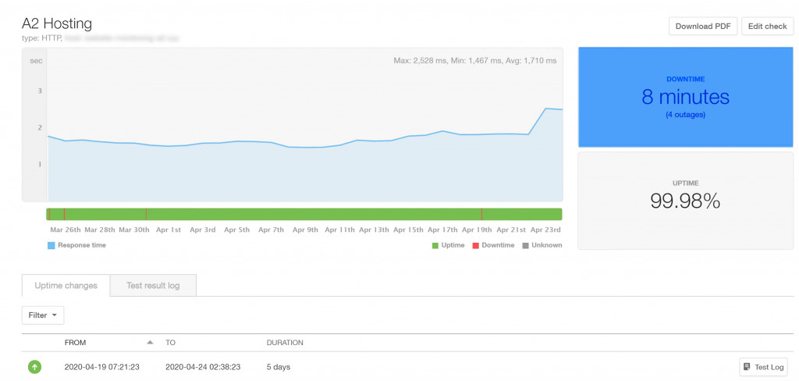Click the blue Response time legend swatch
The height and width of the screenshot is (381, 799).
(x=51, y=245)
